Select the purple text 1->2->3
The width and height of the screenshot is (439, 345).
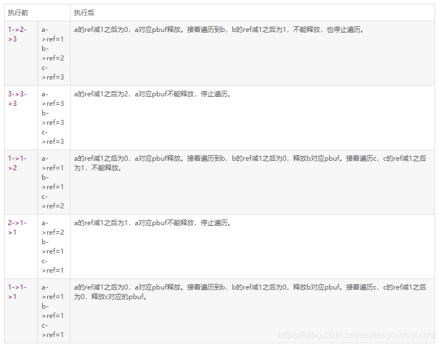pos(17,34)
